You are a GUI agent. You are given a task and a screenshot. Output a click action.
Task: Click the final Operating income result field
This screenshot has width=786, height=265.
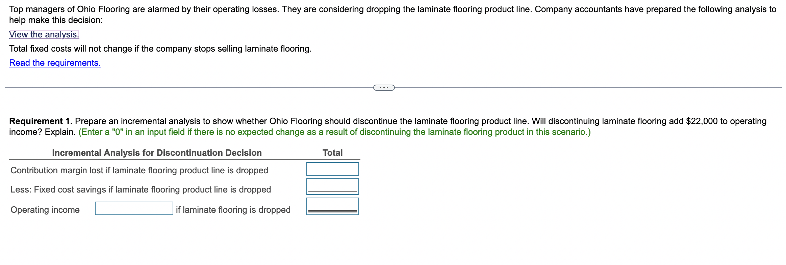point(332,206)
